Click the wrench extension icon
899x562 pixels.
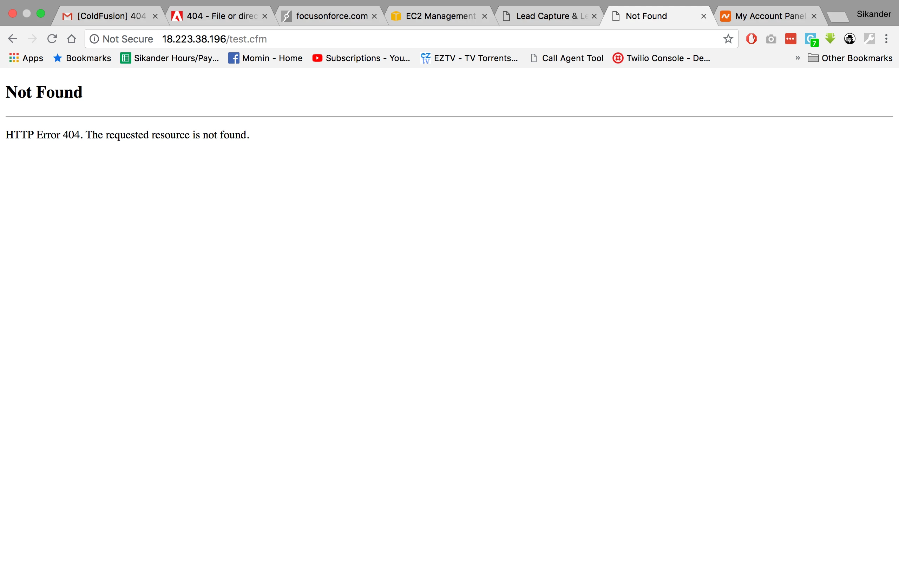click(x=869, y=39)
